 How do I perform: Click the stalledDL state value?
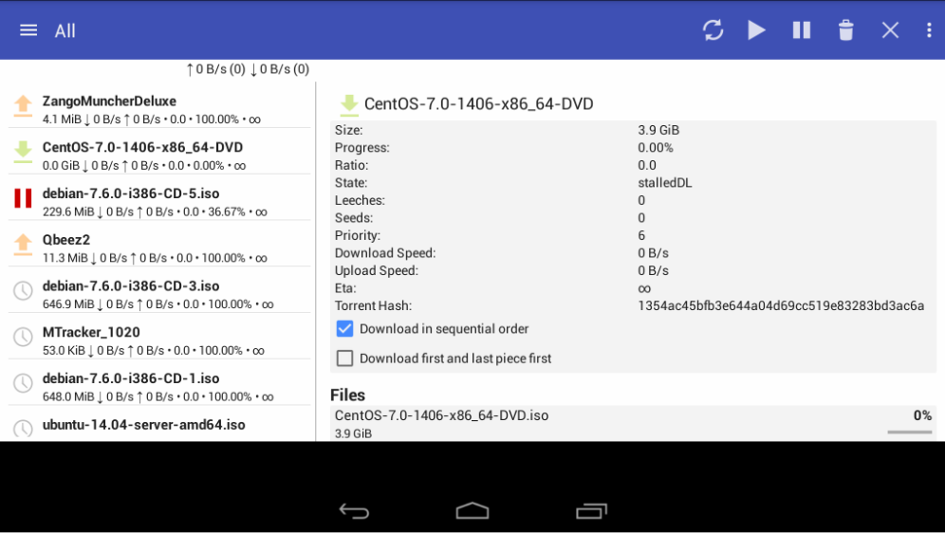click(665, 182)
